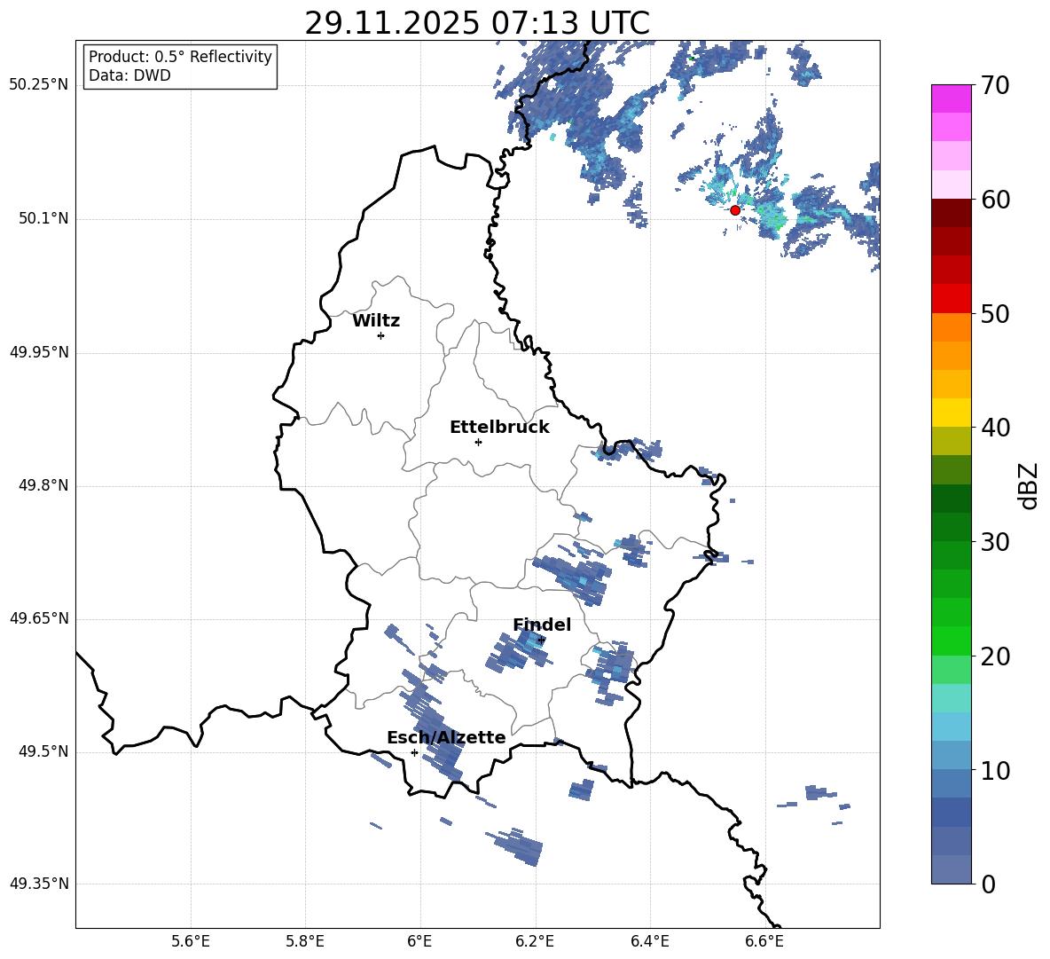
Task: Click the colorbar tick value 50
Action: coord(995,314)
